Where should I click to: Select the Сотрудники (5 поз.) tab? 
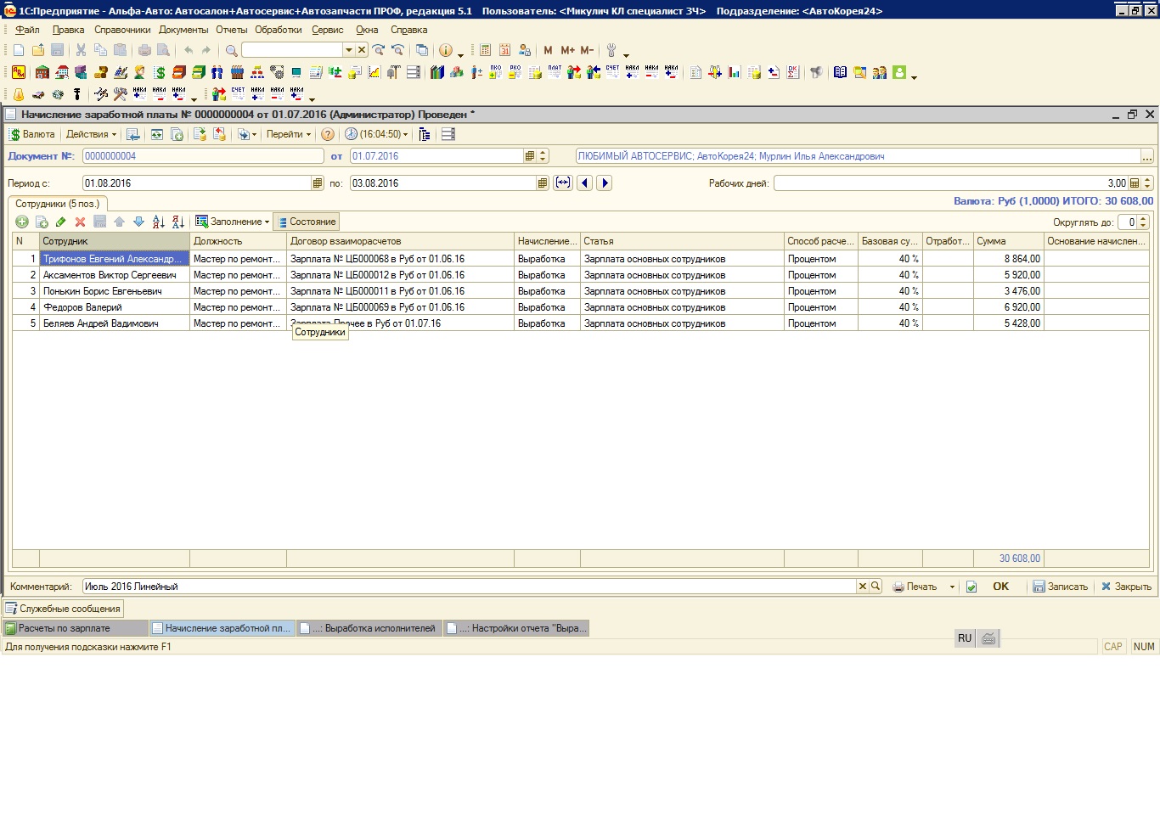point(57,204)
